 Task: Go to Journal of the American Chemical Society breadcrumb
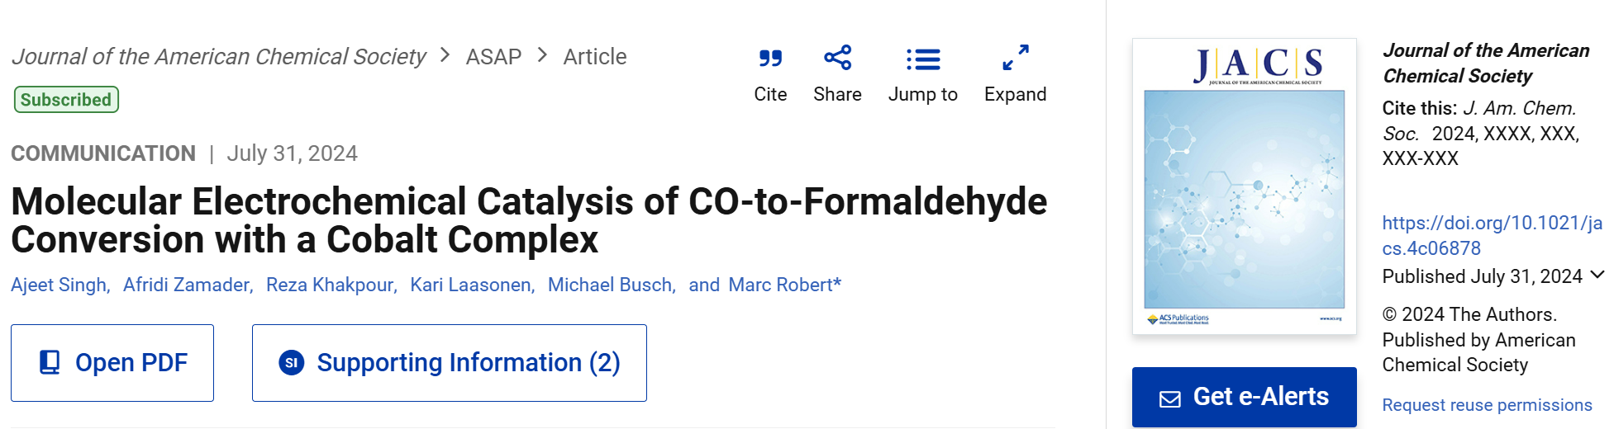click(219, 57)
